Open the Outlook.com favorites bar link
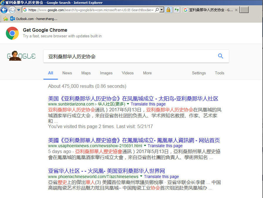The image size is (263, 198). click(34, 19)
